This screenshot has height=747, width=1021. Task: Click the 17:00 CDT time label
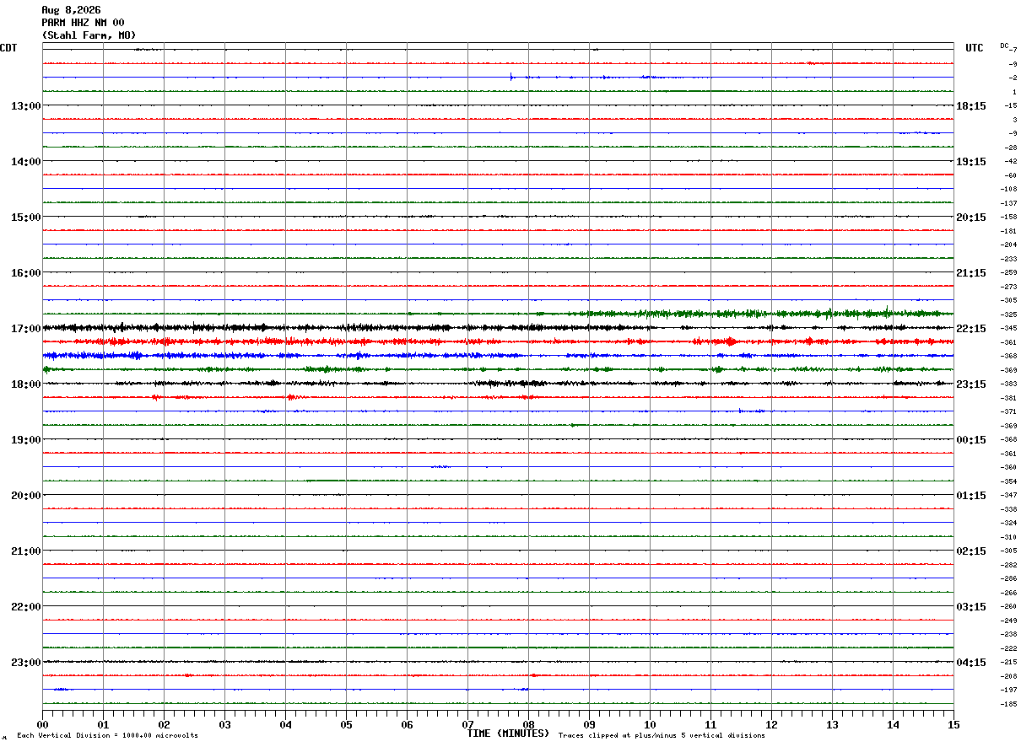(25, 328)
